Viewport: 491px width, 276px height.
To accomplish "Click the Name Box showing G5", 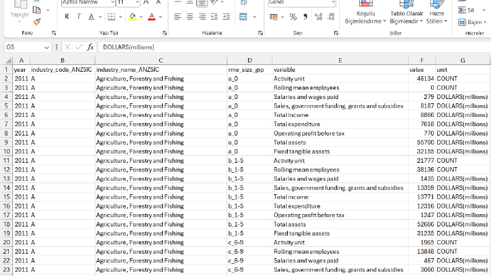I will (24, 47).
